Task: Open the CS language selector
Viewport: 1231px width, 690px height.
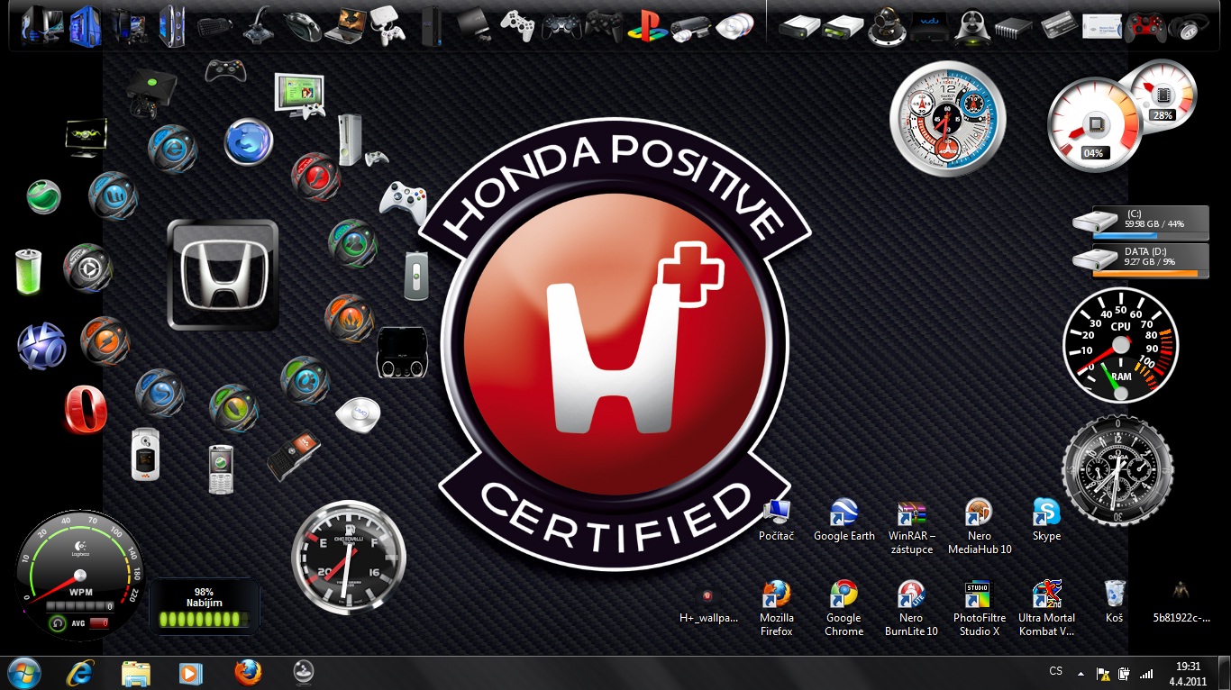Action: pyautogui.click(x=1055, y=672)
